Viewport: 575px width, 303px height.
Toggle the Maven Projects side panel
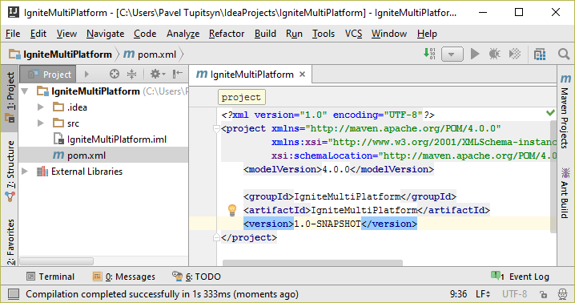point(565,112)
